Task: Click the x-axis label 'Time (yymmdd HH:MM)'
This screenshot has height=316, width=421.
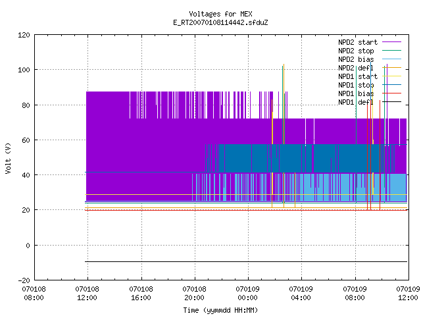Action: click(220, 310)
